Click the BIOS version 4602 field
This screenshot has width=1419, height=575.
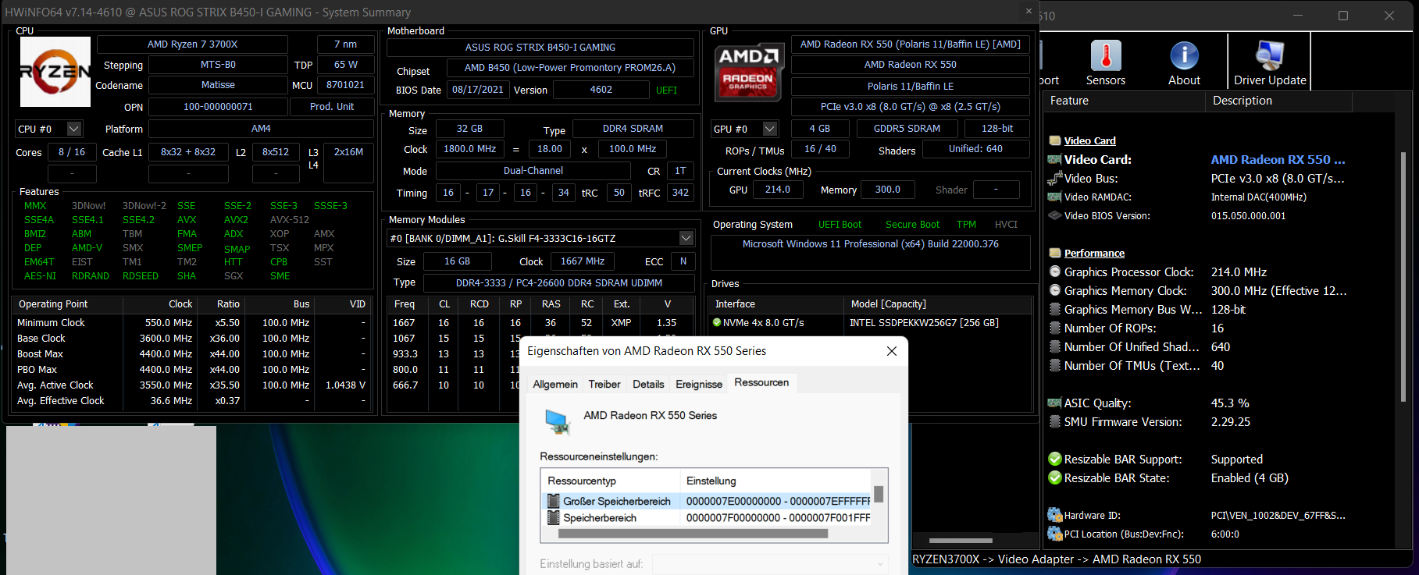(x=601, y=90)
